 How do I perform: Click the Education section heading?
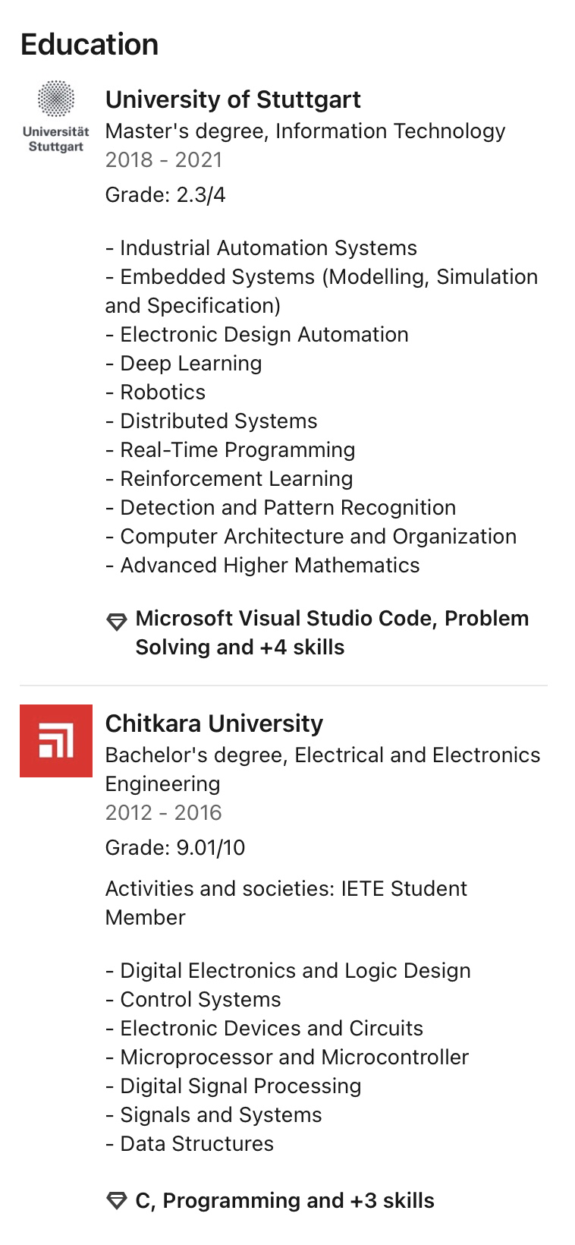click(90, 45)
